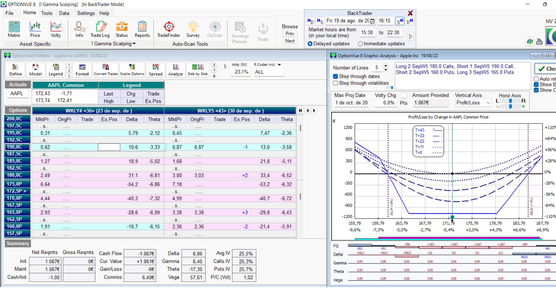
Task: Open the R Codes Incl. dropdown
Action: (x=279, y=65)
